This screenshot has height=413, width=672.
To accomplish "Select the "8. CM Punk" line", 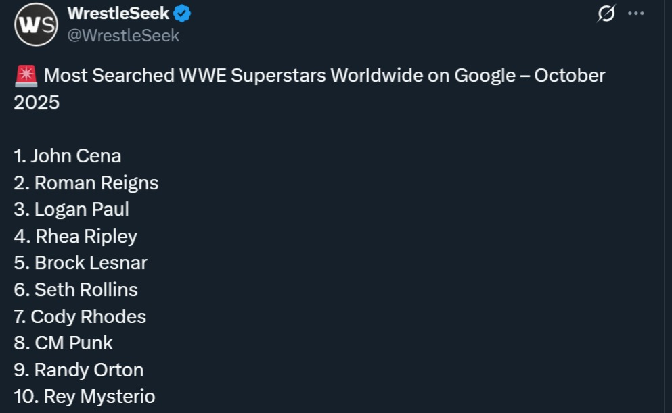I will [x=63, y=343].
